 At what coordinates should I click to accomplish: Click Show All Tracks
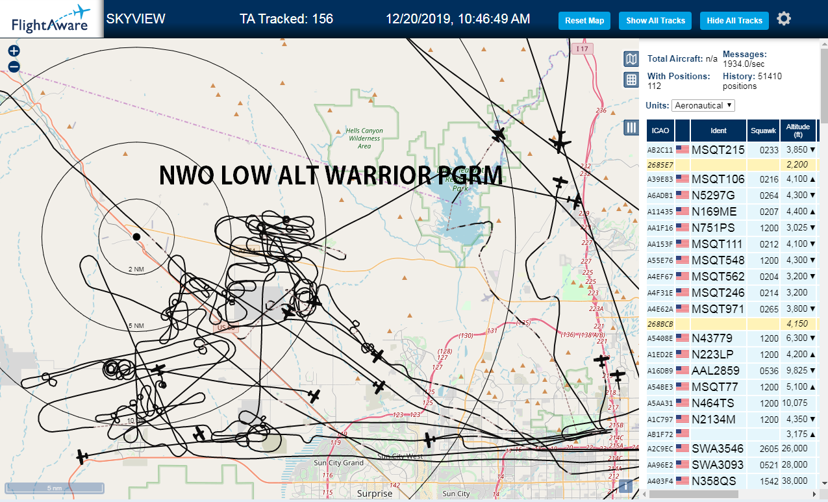coord(655,21)
